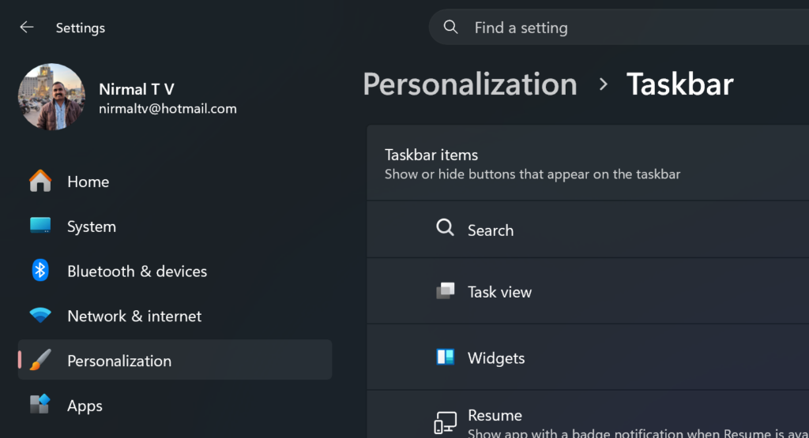Click the Nirmal T V profile picture
Screen dimensions: 809x438
tap(51, 97)
